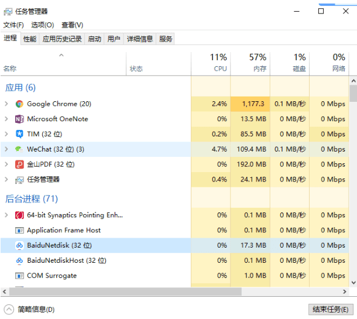Expand the TIM (32 位) process group
This screenshot has width=357, height=319.
point(6,134)
